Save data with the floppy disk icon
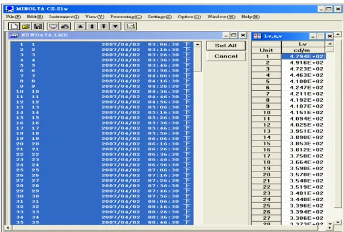The image size is (344, 232). pos(38,26)
